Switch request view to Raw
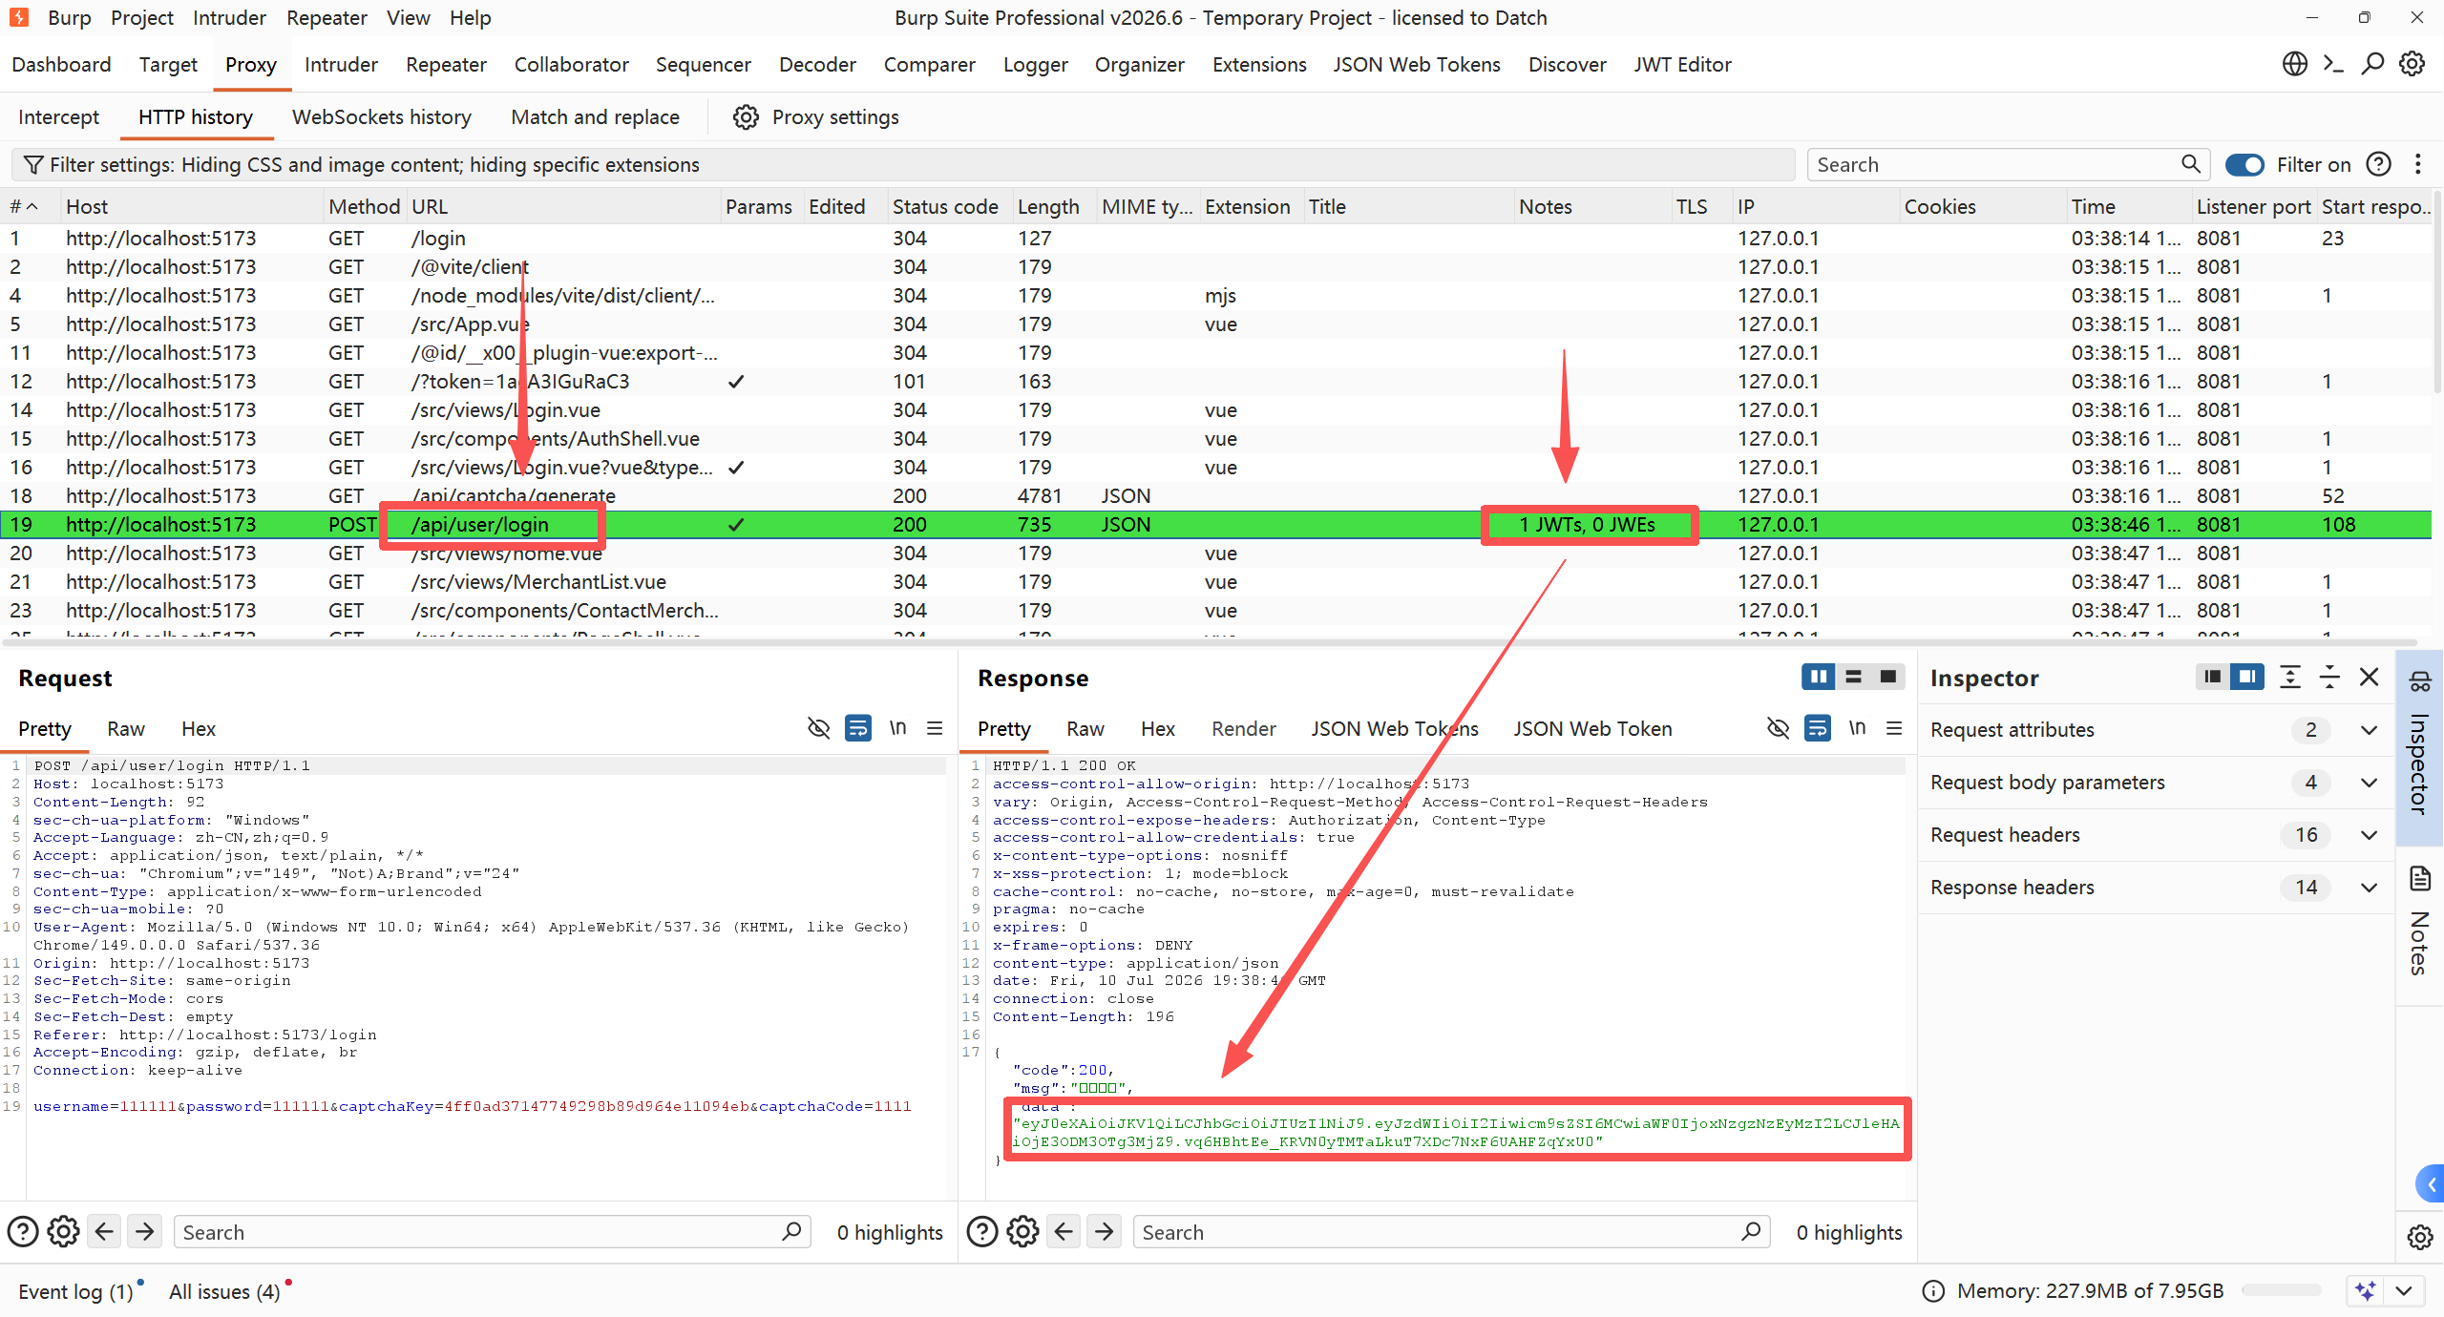 pyautogui.click(x=125, y=729)
